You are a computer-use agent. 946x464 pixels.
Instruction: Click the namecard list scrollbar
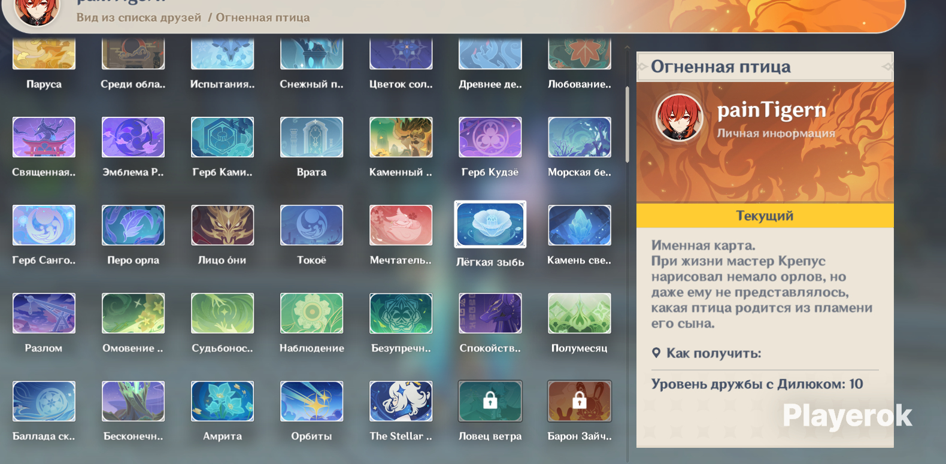click(627, 125)
